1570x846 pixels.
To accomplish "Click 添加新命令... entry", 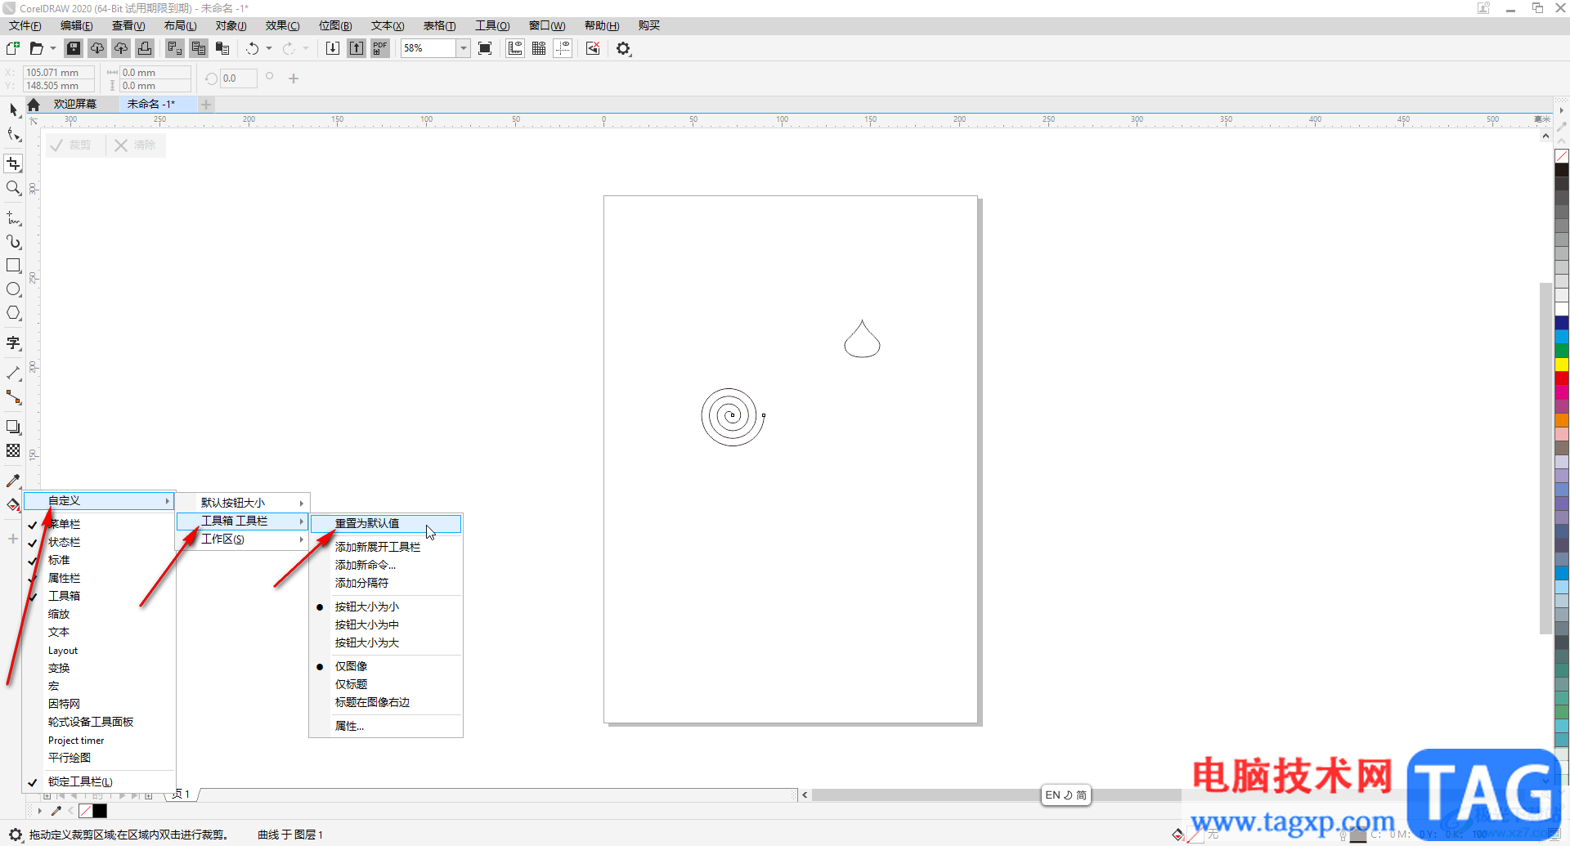I will [x=386, y=565].
